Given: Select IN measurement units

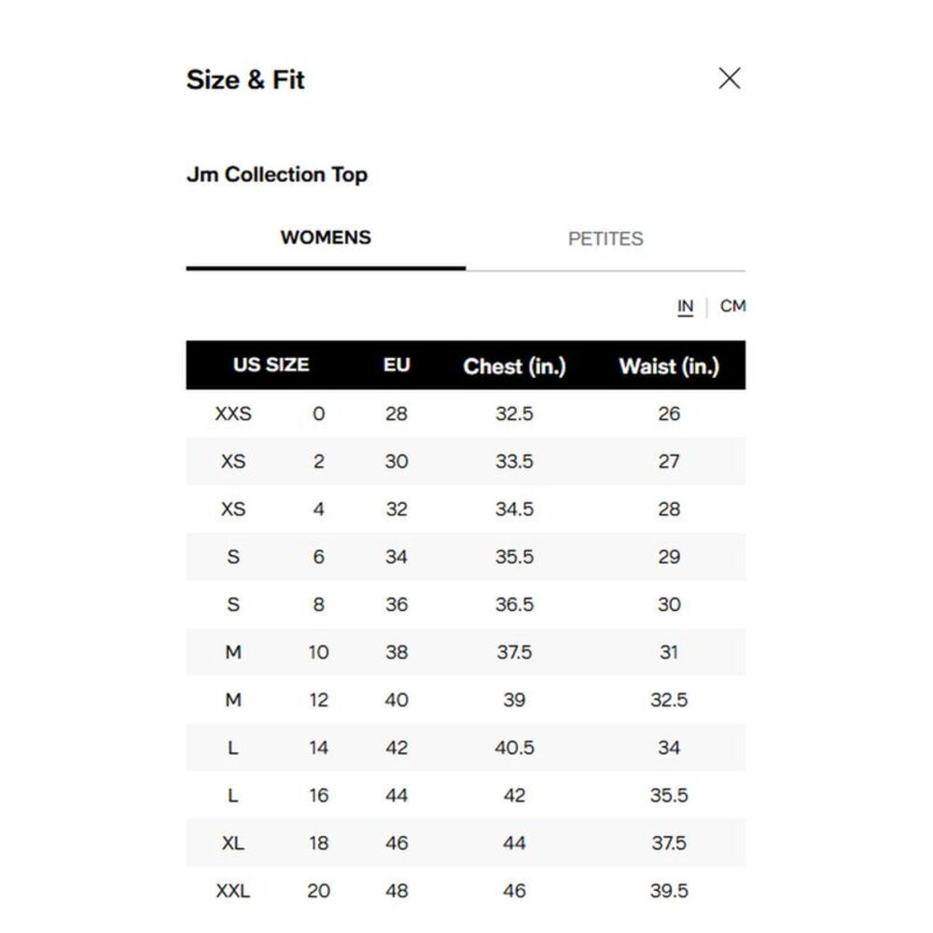Looking at the screenshot, I should (x=685, y=306).
